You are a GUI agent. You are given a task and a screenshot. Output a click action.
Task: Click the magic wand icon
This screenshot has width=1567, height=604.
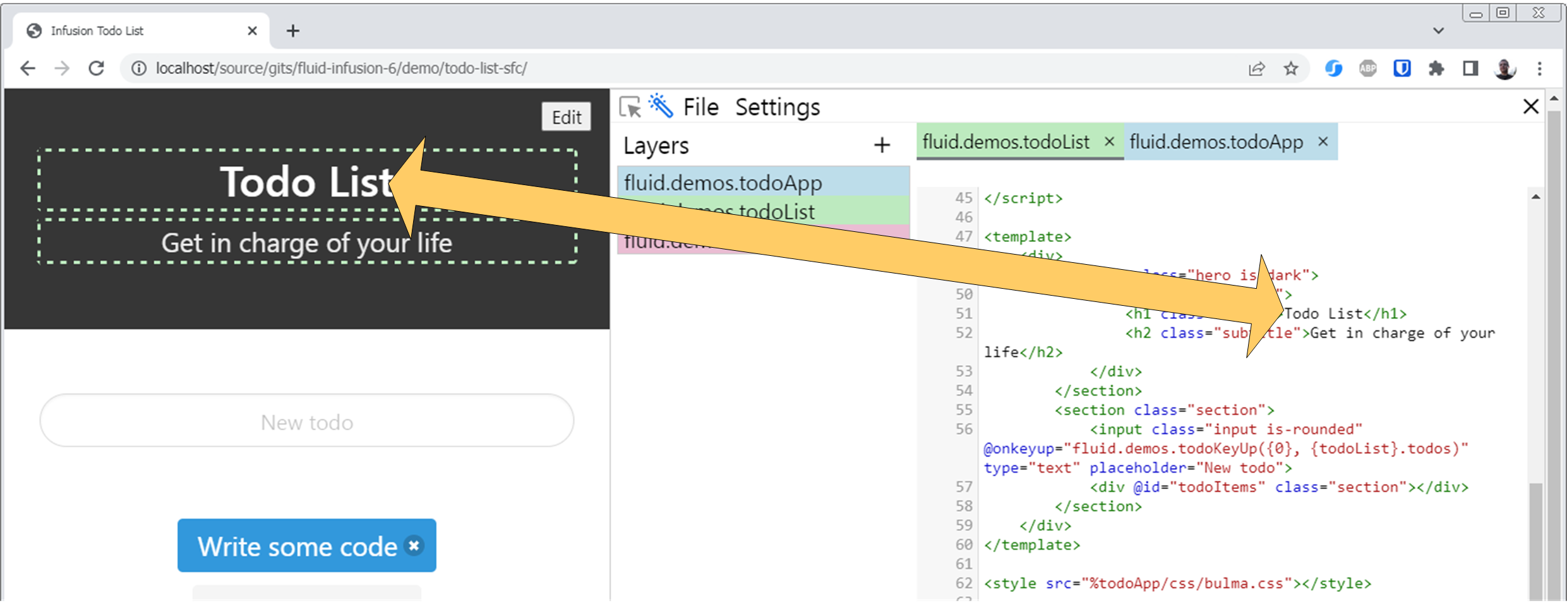coord(661,106)
